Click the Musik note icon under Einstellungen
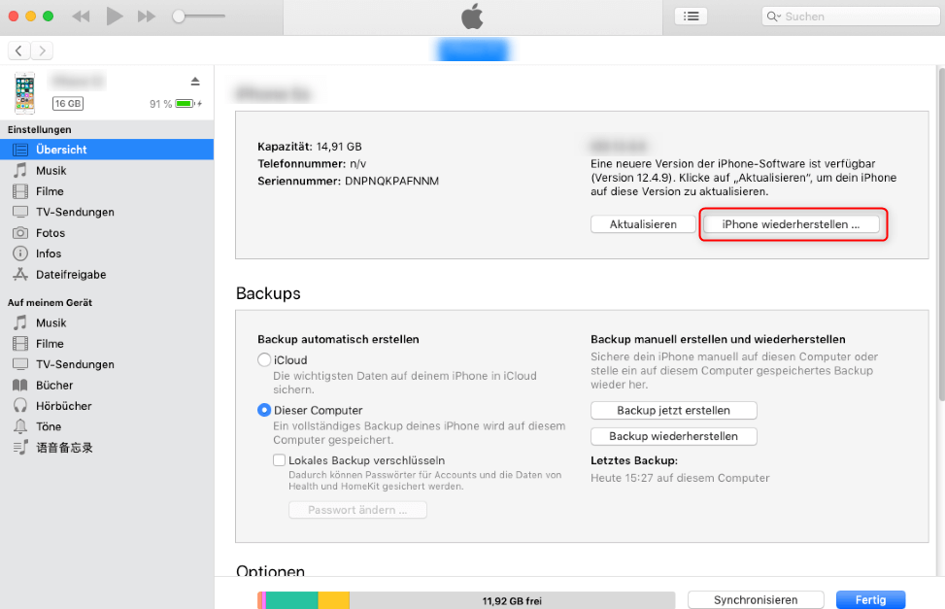Viewport: 945px width, 609px height. click(20, 171)
